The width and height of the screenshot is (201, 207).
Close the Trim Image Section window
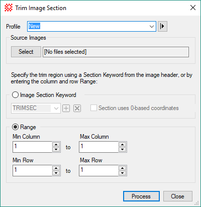pyautogui.click(x=193, y=8)
